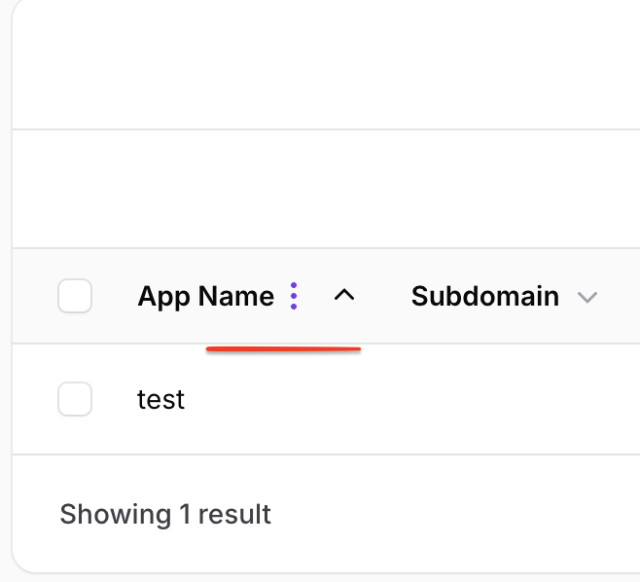This screenshot has width=640, height=582.
Task: Click the Showing 1 result text
Action: coord(165,514)
